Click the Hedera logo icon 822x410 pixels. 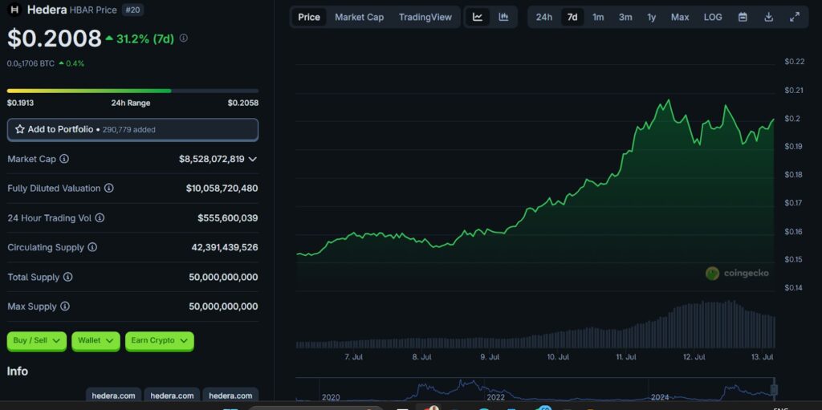click(14, 10)
